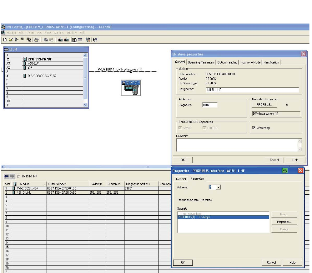The height and width of the screenshot is (273, 312).
Task: Click the back arrow above slot table
Action: tap(7, 176)
